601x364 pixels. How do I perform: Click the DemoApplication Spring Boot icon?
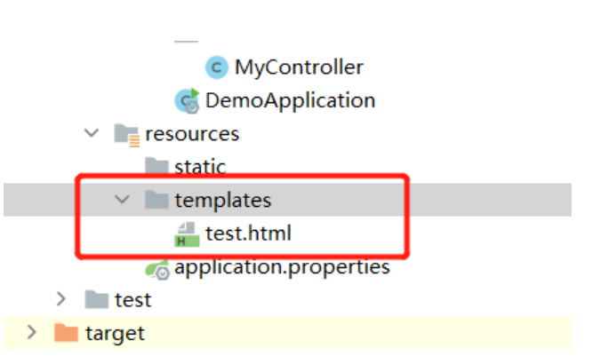point(187,99)
